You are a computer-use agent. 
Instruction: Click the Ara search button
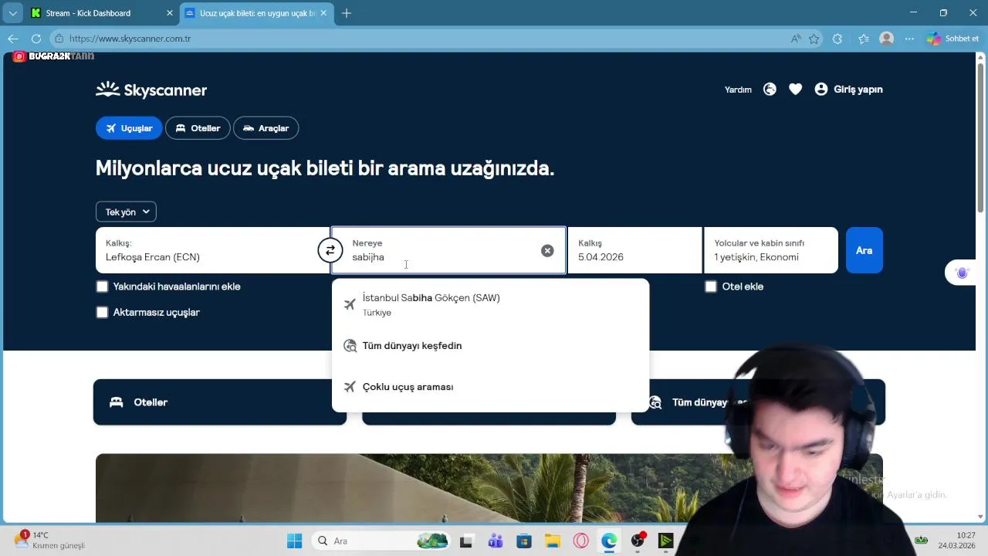(x=864, y=250)
